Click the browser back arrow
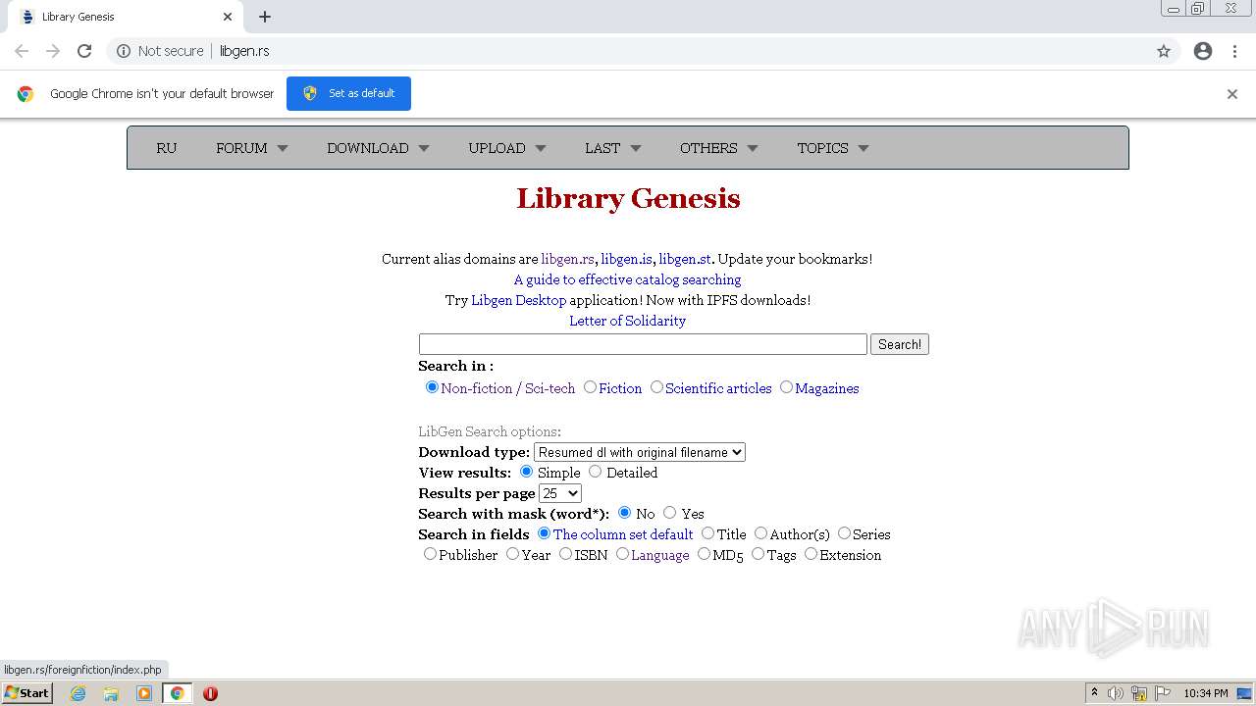Image resolution: width=1256 pixels, height=706 pixels. (22, 51)
